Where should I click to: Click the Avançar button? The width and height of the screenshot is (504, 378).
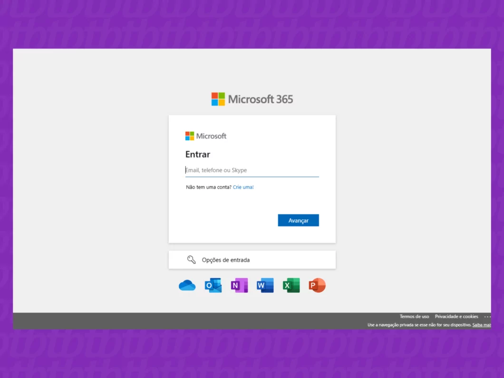[x=298, y=221]
